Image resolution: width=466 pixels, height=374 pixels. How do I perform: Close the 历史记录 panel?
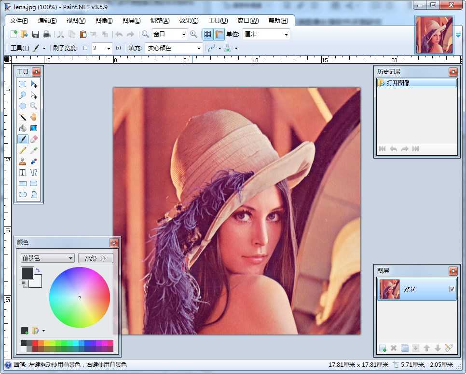[453, 71]
